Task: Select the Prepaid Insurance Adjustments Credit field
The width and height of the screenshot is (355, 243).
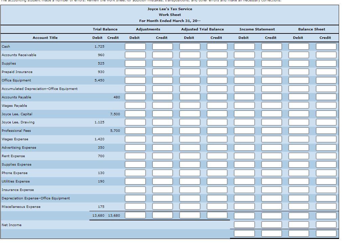Action: (x=162, y=72)
